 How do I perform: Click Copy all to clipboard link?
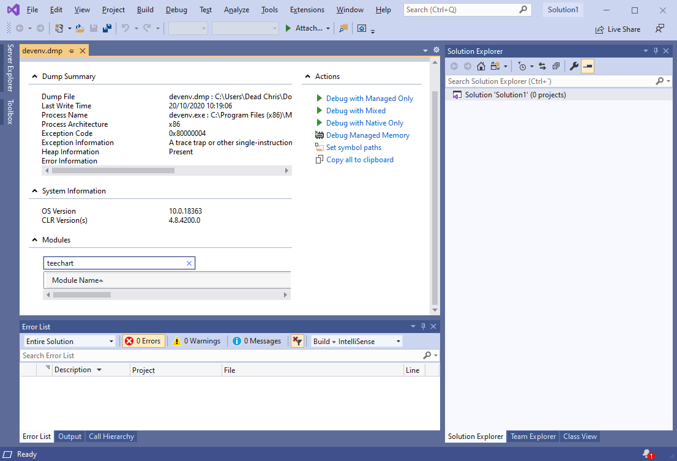click(360, 160)
